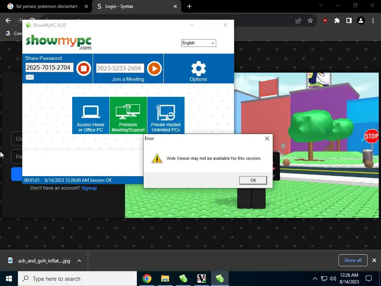Click the red stop sharing button

point(84,69)
